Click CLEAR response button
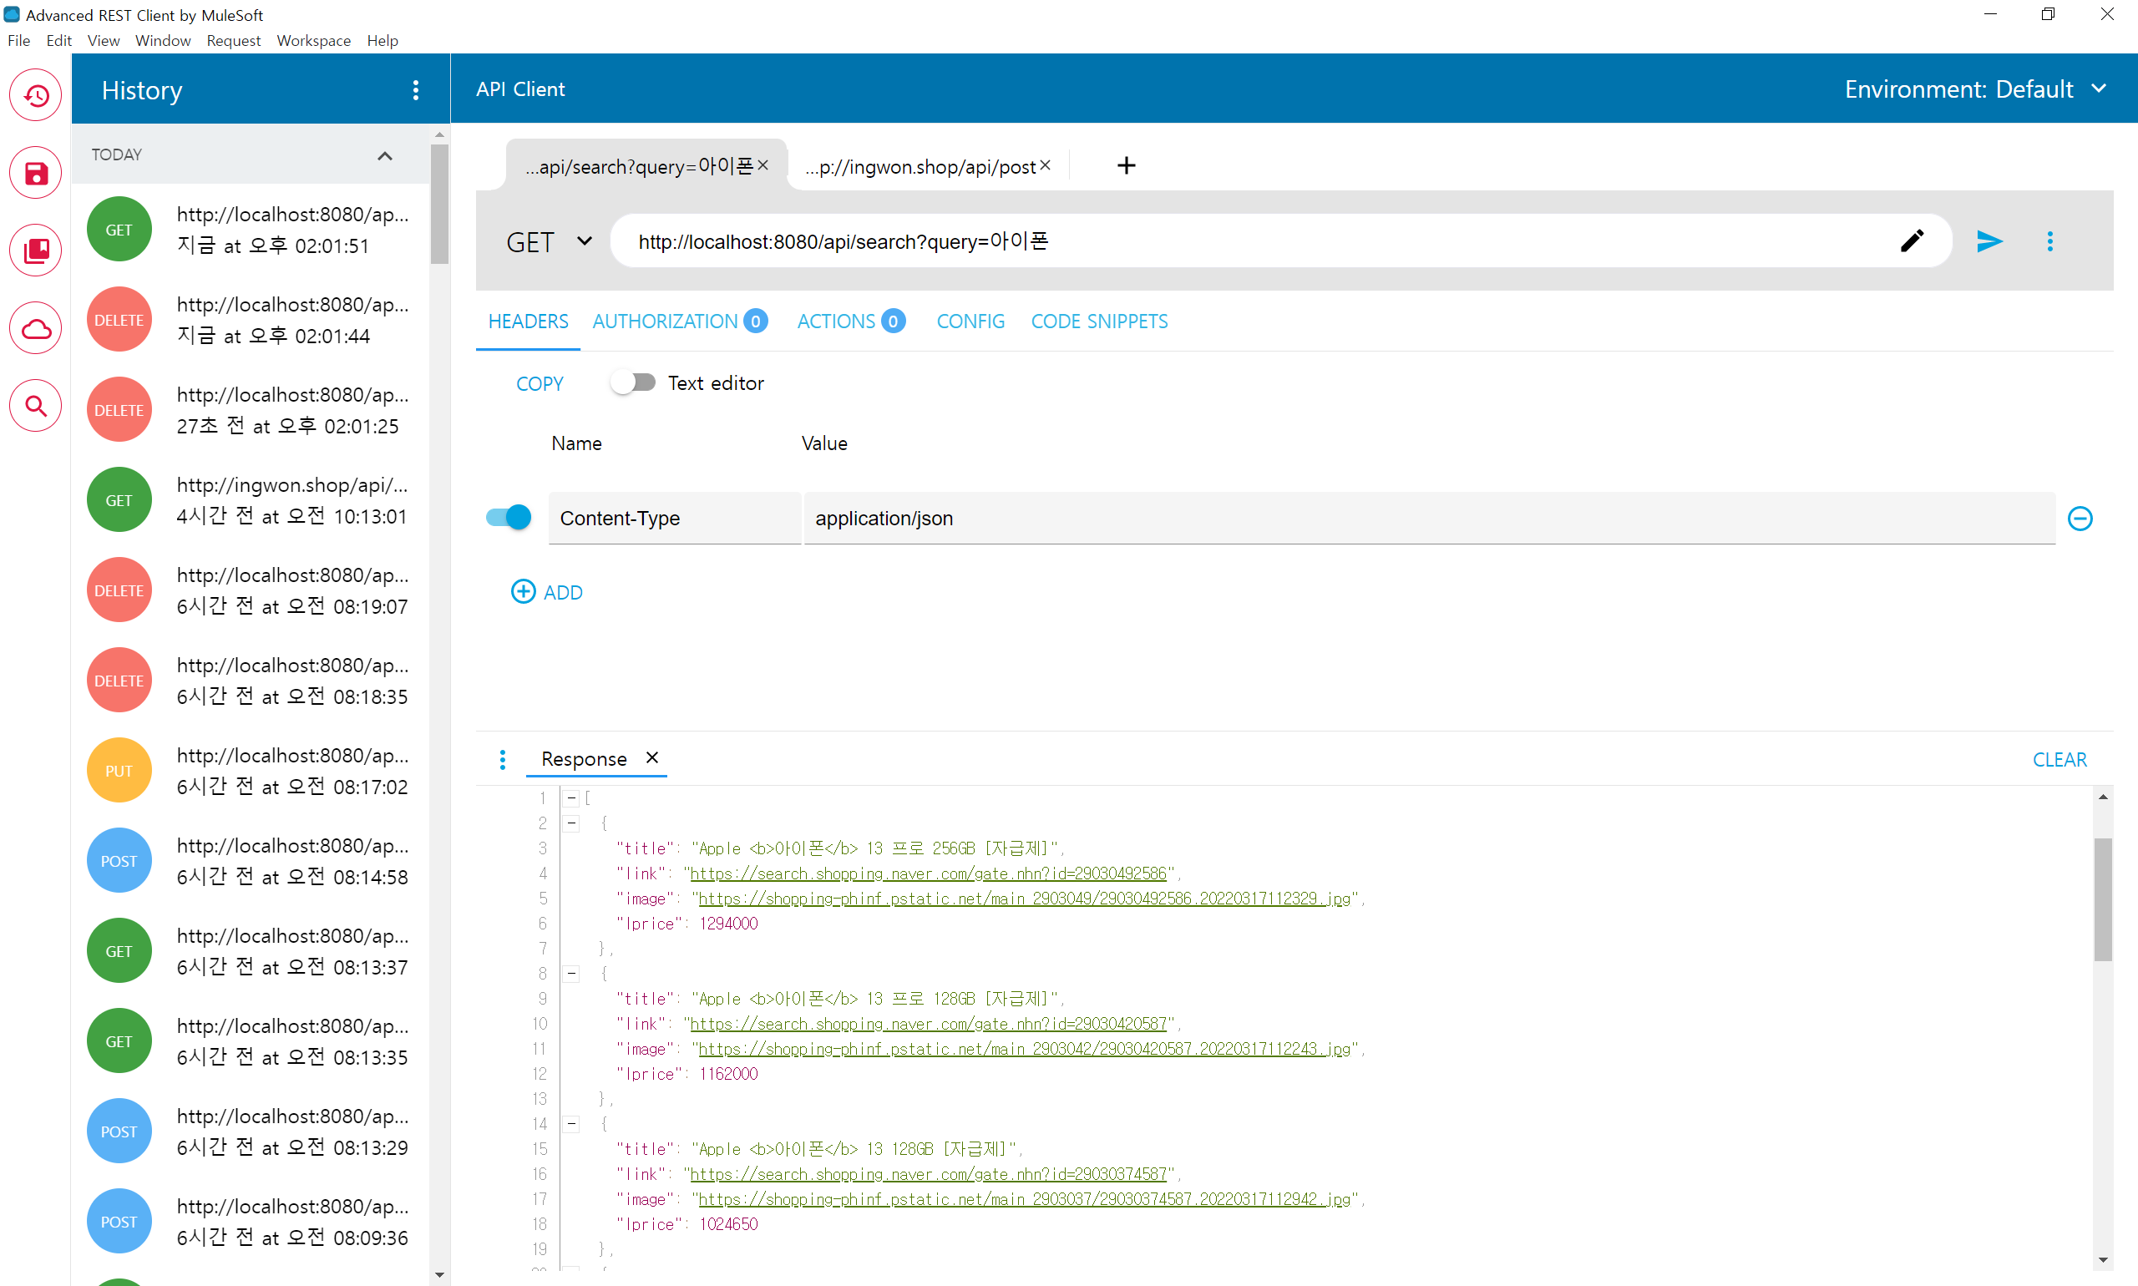This screenshot has height=1286, width=2138. (x=2059, y=760)
